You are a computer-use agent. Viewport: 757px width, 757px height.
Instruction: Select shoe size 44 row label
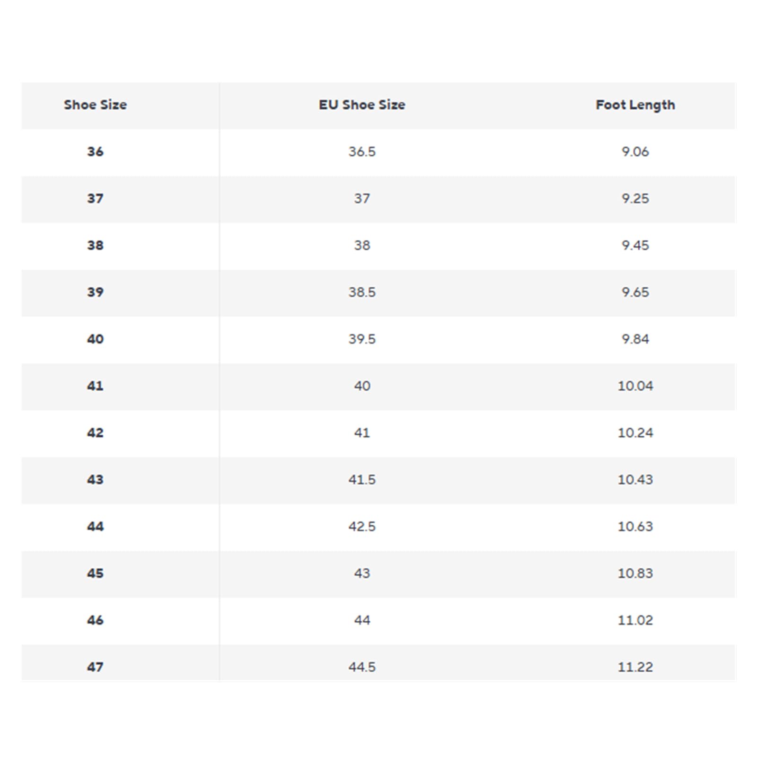pyautogui.click(x=95, y=526)
